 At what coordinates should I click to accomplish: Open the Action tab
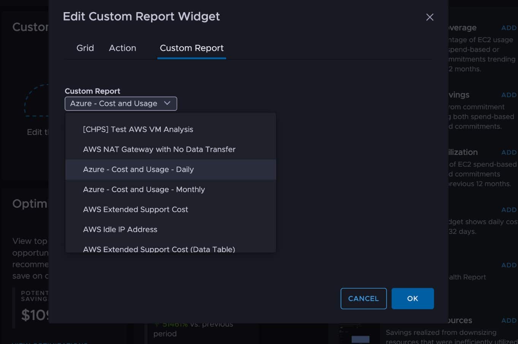(x=122, y=48)
